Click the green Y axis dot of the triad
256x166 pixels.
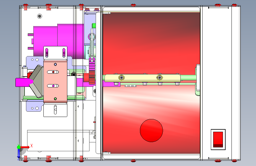point(19,147)
